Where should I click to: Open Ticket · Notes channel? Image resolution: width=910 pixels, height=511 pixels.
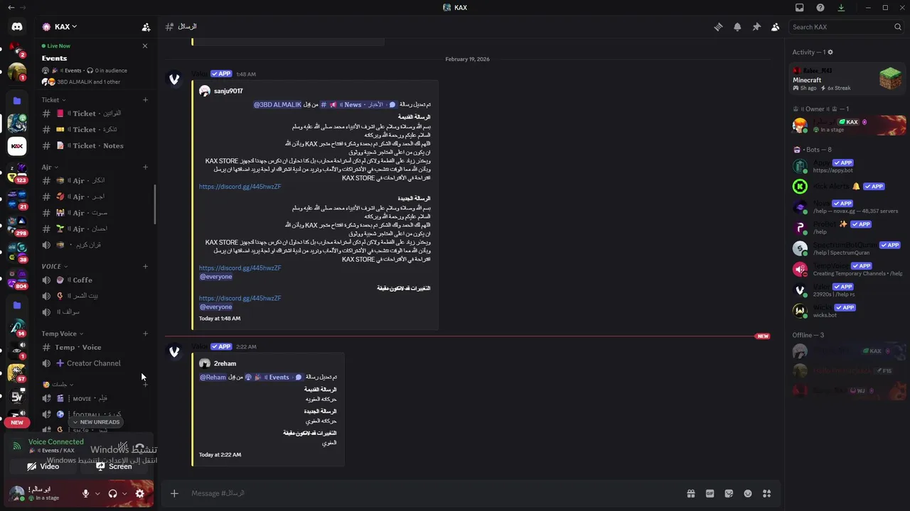click(x=95, y=145)
